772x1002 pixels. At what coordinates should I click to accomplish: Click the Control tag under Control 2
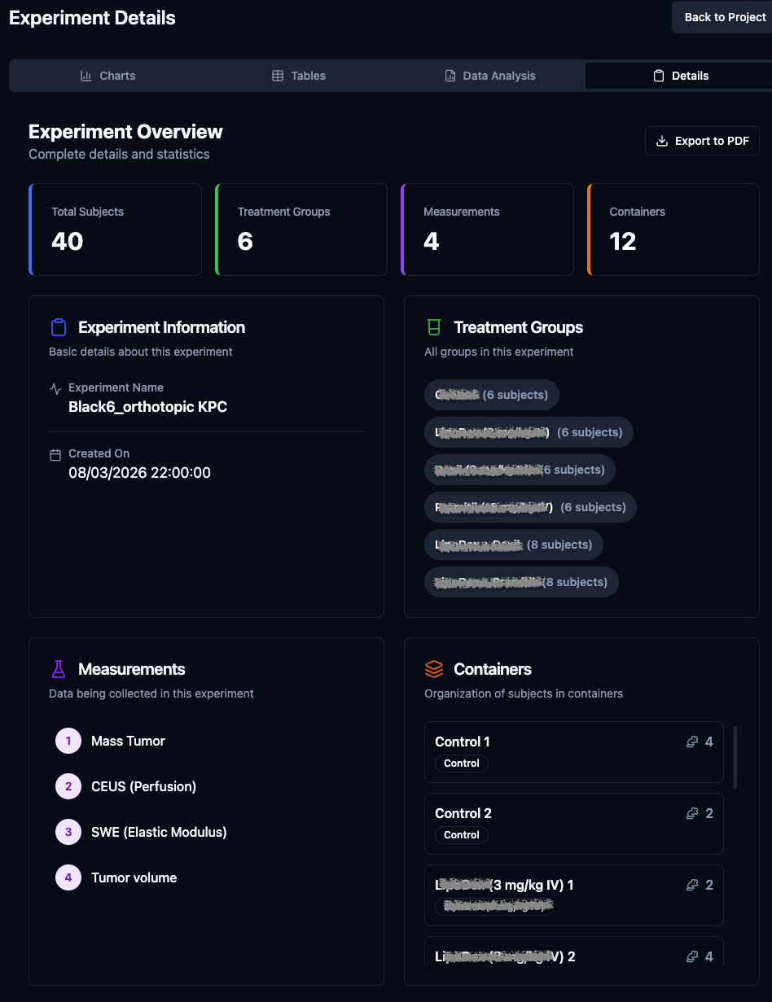click(462, 835)
